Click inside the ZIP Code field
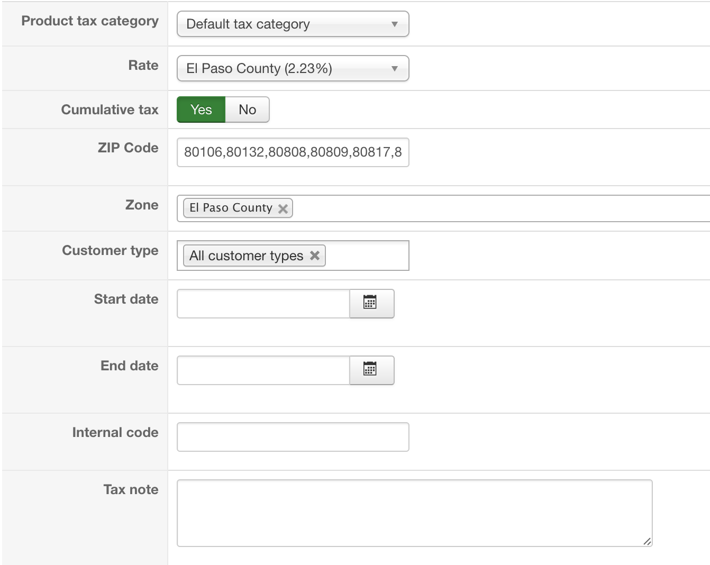Viewport: 710px width, 565px height. coord(292,152)
